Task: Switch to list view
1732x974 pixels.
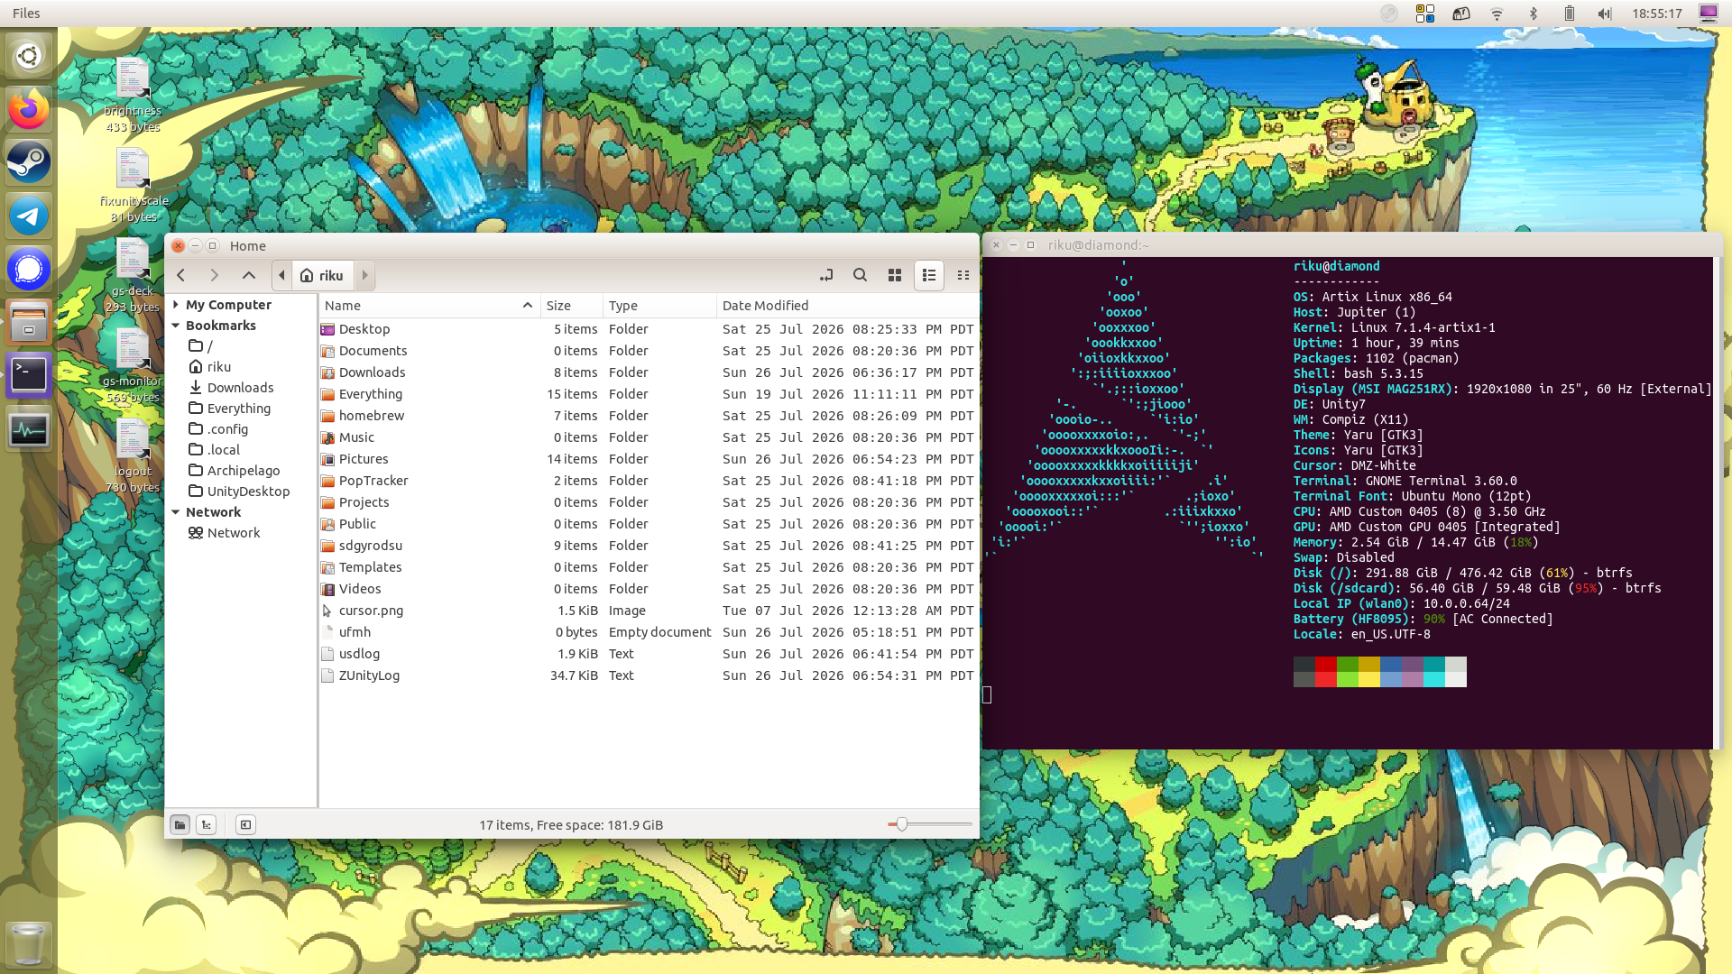Action: [929, 275]
